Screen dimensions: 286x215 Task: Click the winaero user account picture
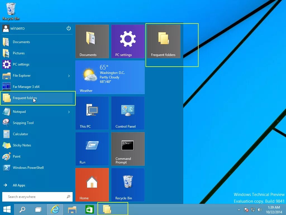coord(6,28)
